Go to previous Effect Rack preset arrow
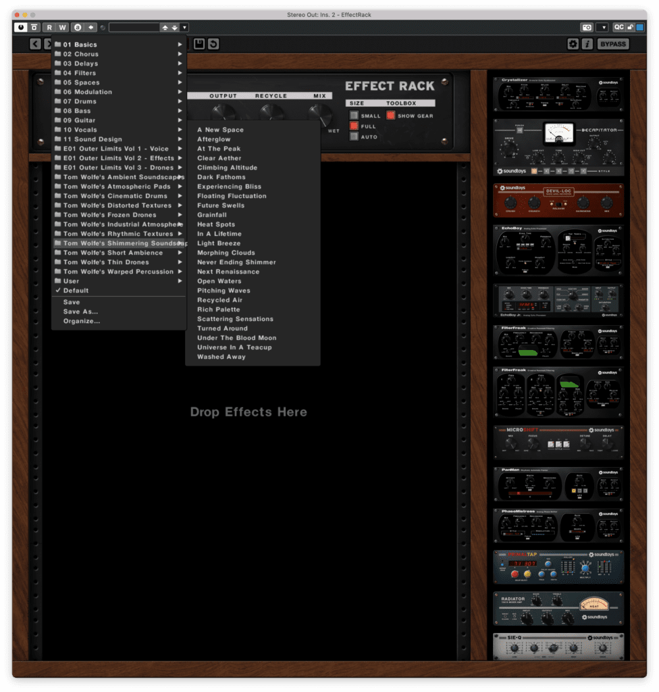Screen dimensions: 659x692 [35, 44]
